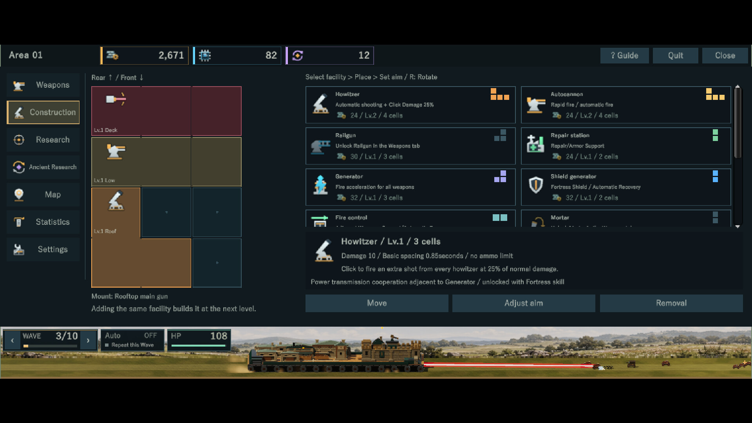Go to previous wave with left arrow
The width and height of the screenshot is (752, 423).
coord(12,340)
